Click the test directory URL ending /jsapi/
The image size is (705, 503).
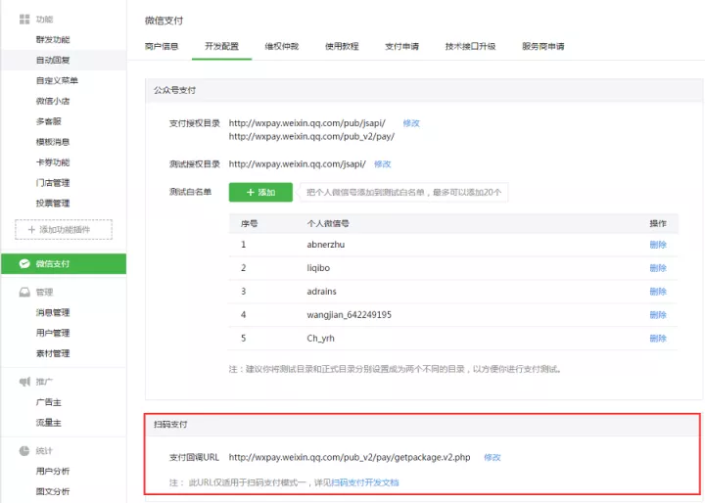coord(298,164)
